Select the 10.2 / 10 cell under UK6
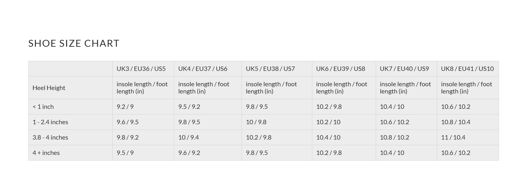The image size is (505, 175). pyautogui.click(x=328, y=122)
